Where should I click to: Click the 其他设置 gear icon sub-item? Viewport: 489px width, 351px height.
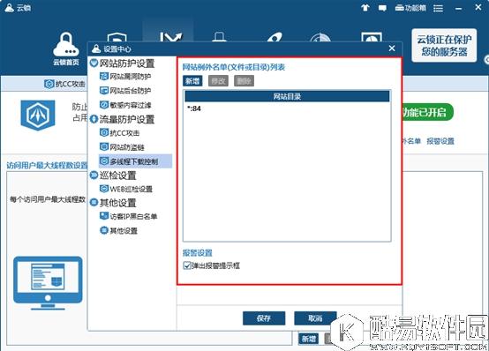click(104, 230)
